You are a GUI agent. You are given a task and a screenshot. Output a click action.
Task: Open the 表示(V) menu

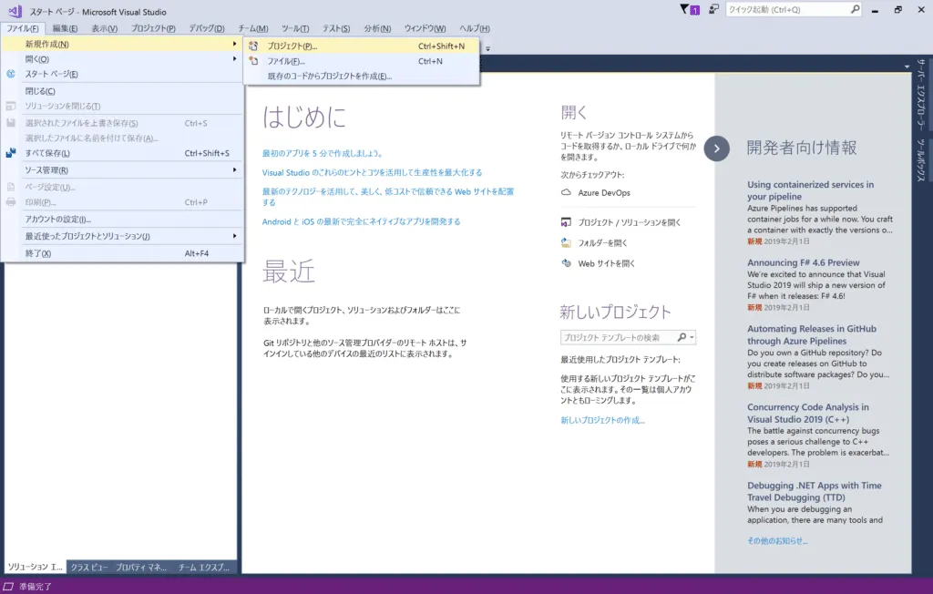tap(104, 28)
